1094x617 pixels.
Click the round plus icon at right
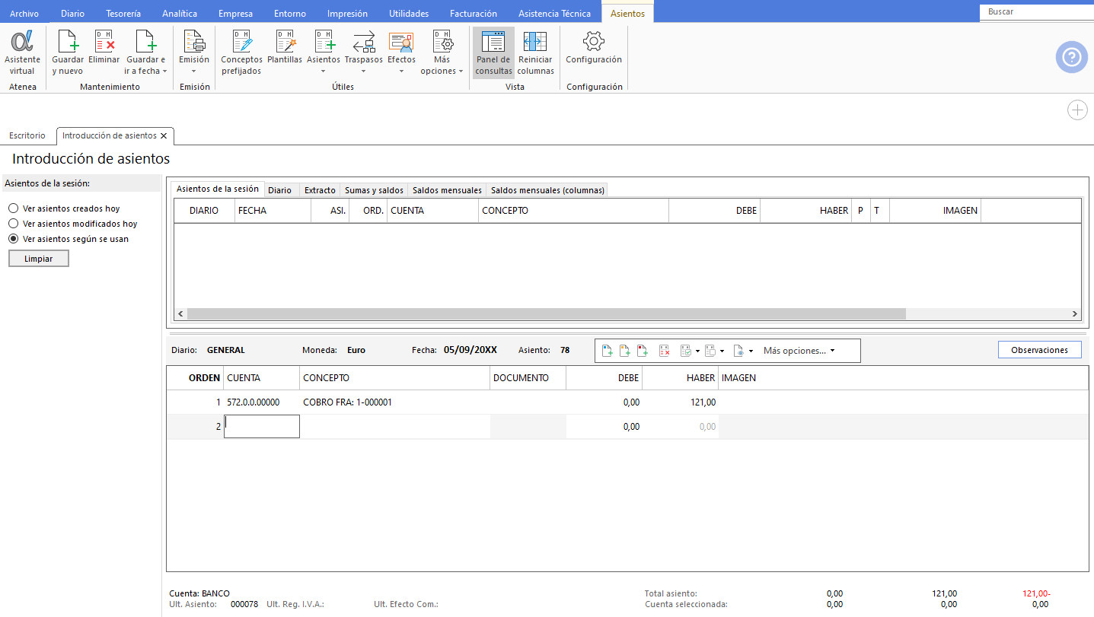(1077, 110)
